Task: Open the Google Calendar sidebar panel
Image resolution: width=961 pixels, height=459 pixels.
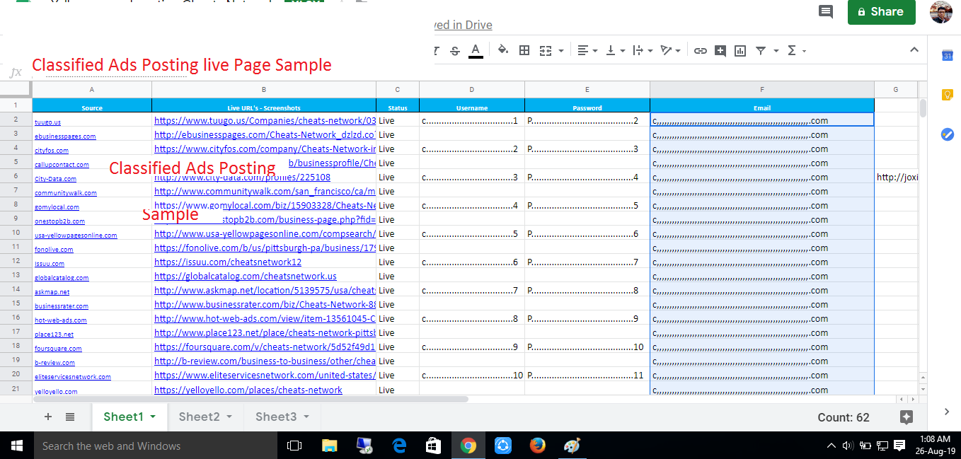Action: (x=947, y=55)
